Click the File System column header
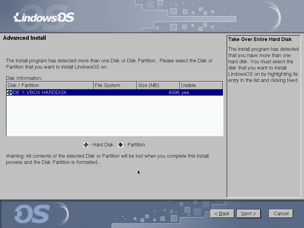This screenshot has height=228, width=304. coord(115,85)
